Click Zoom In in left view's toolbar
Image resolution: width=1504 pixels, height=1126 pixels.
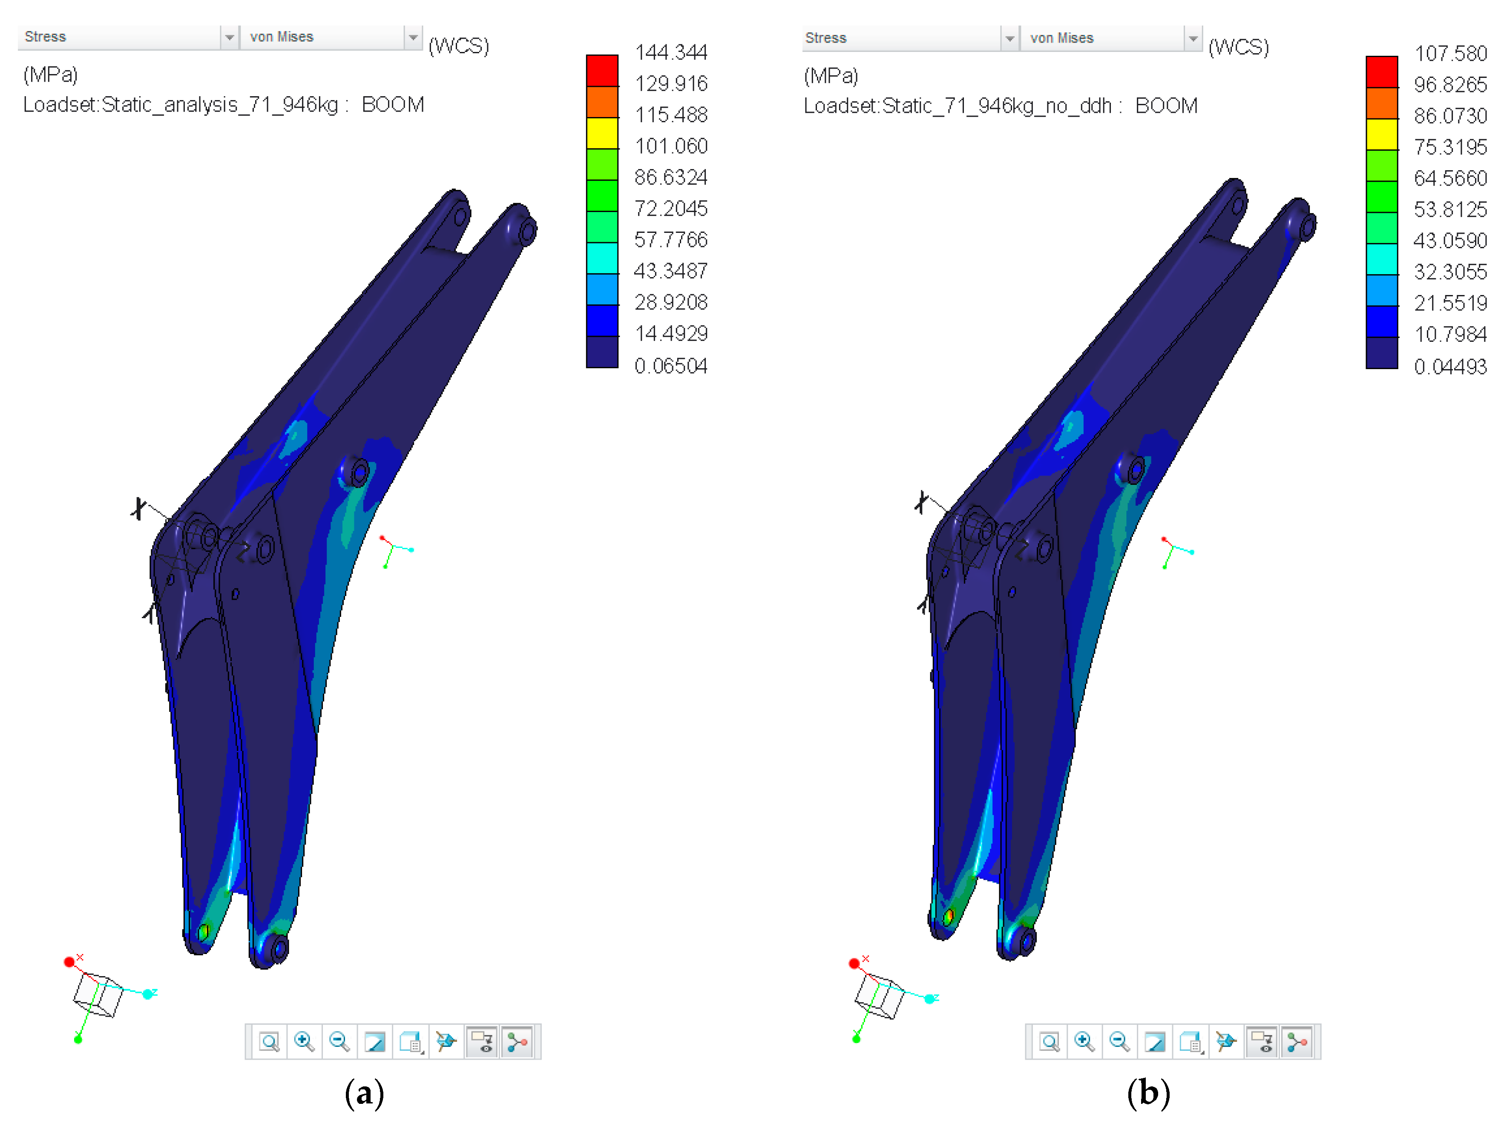tap(304, 1042)
